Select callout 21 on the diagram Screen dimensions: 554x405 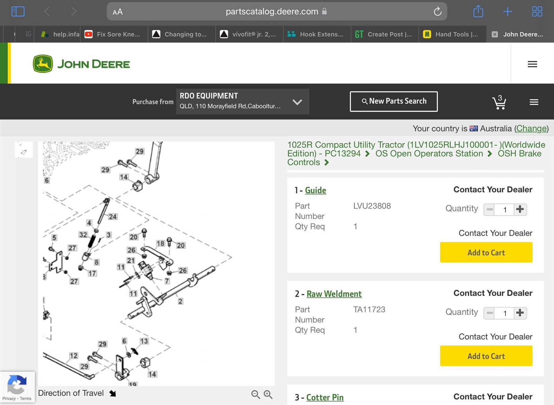131,260
